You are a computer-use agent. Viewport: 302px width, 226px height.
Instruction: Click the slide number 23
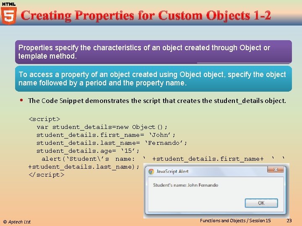[289, 221]
